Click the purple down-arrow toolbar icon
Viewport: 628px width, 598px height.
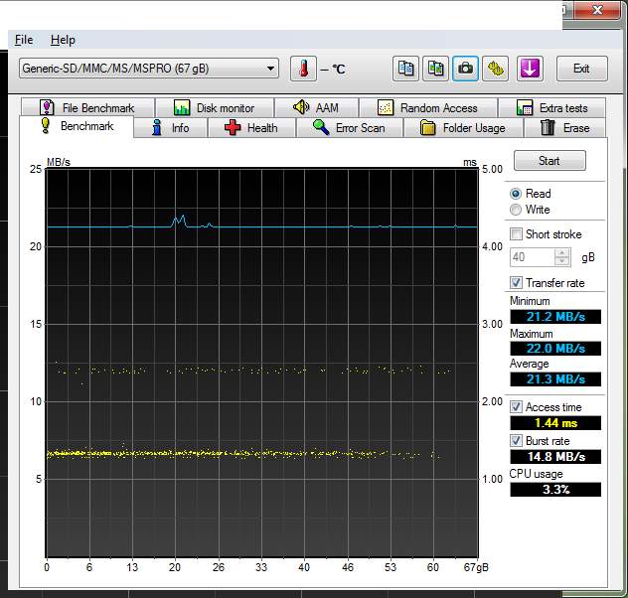[530, 69]
